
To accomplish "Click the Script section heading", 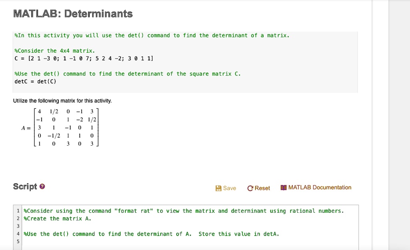I will [x=25, y=186].
